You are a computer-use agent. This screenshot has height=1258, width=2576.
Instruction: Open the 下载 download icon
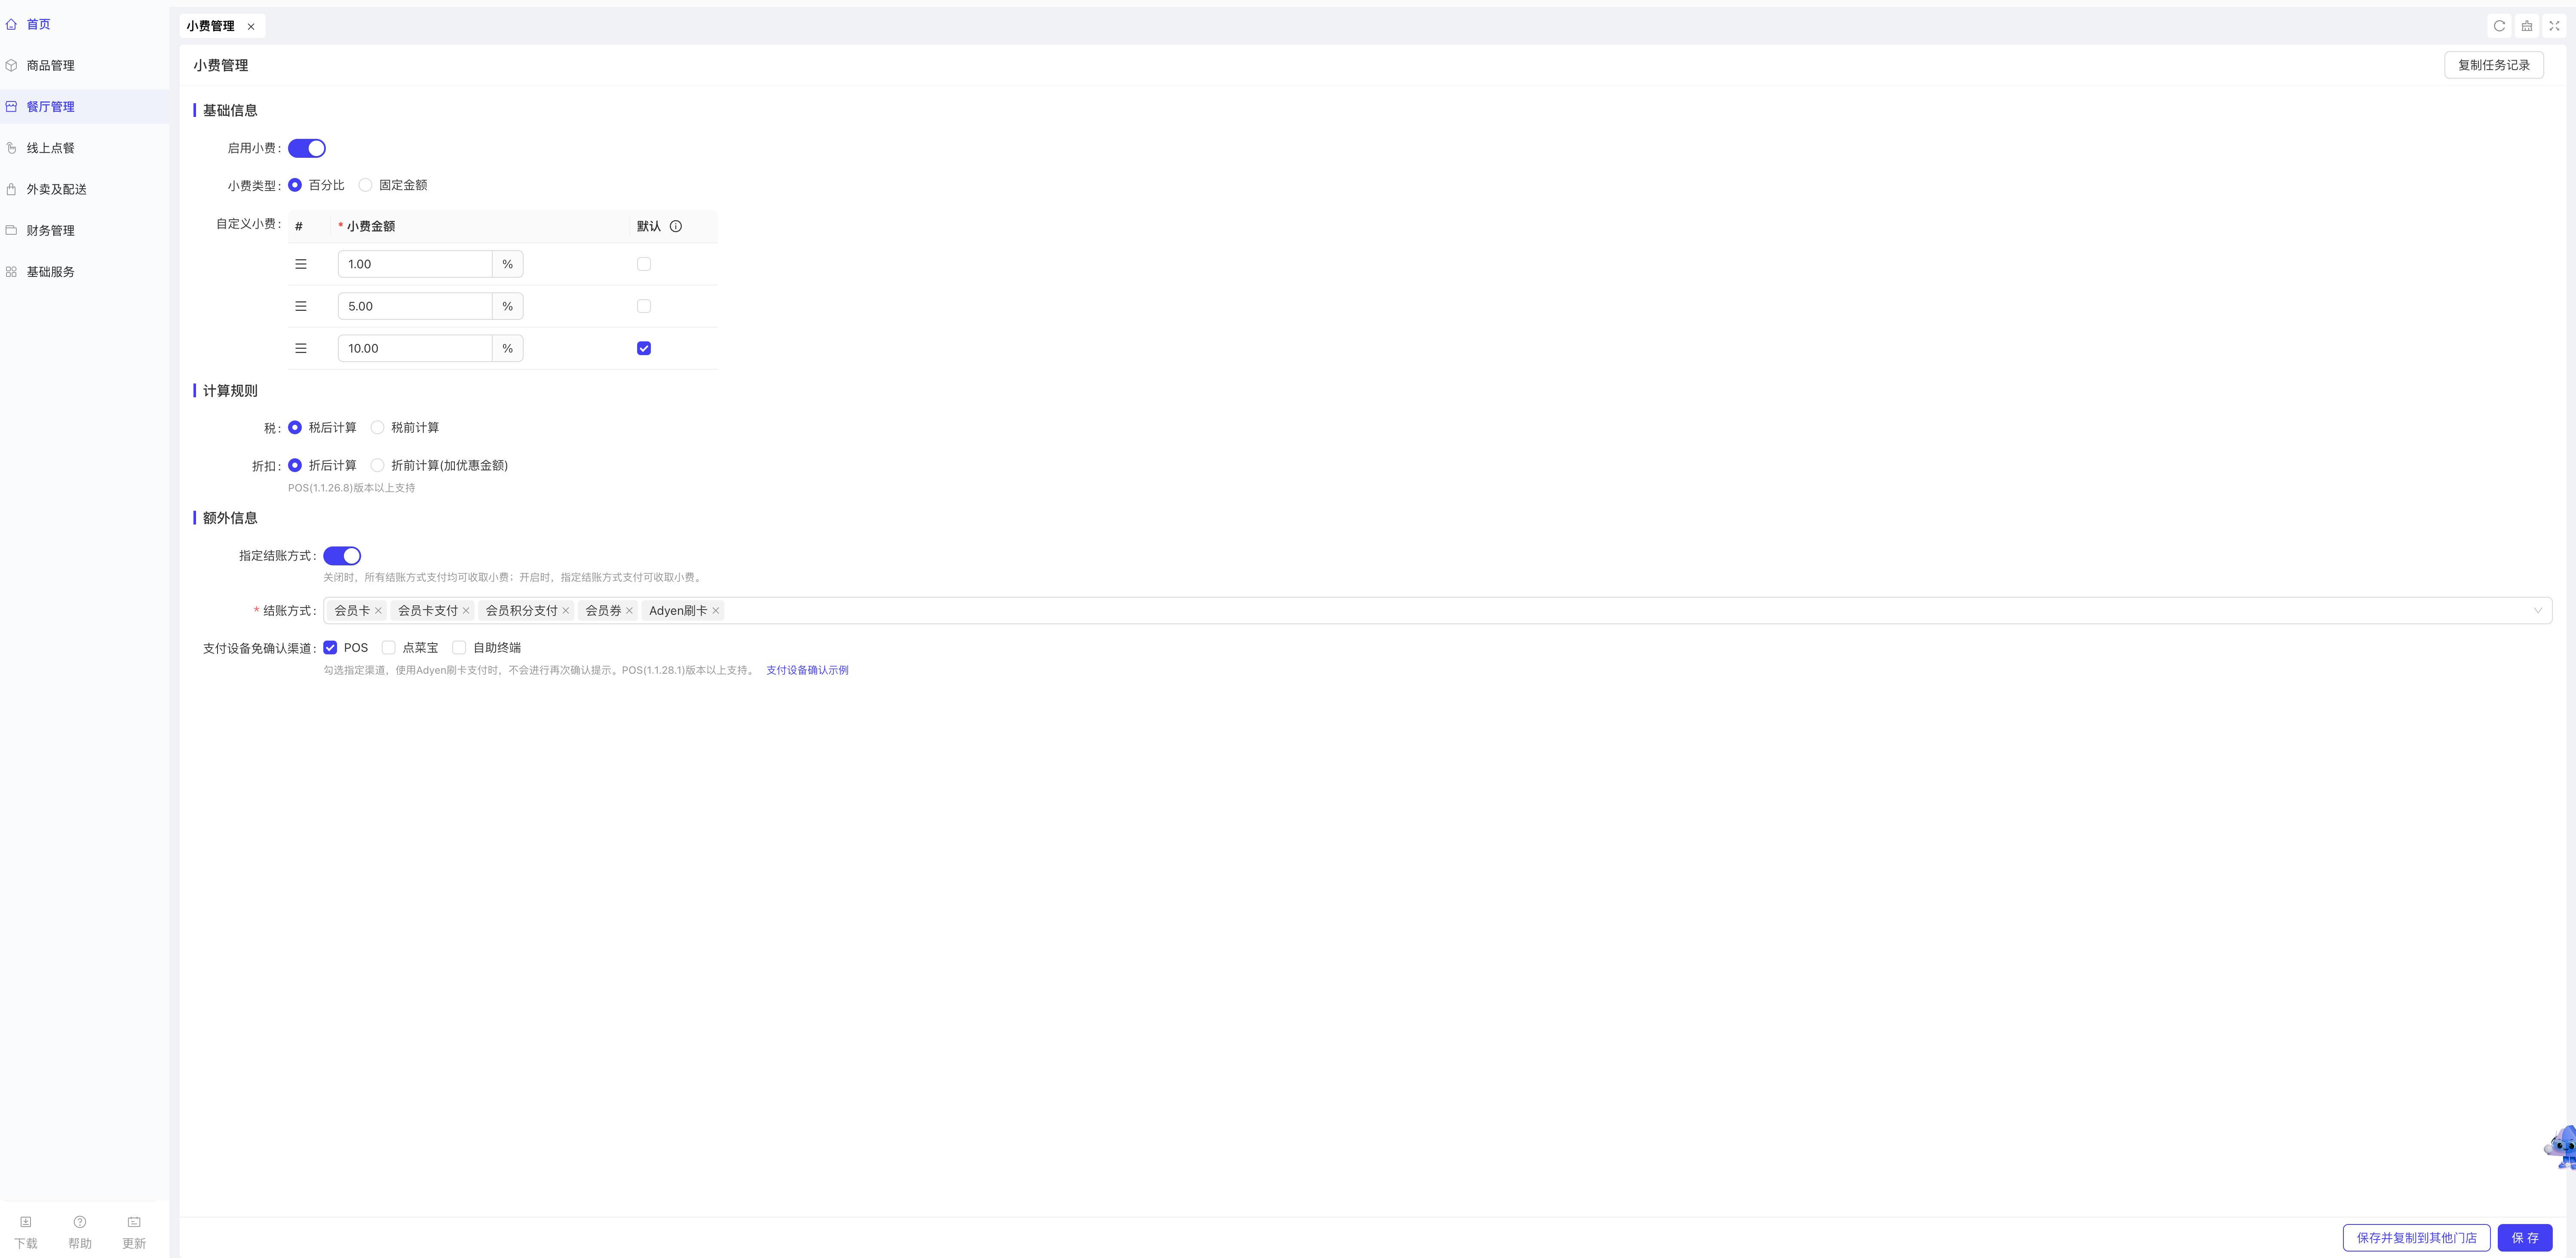click(x=26, y=1222)
